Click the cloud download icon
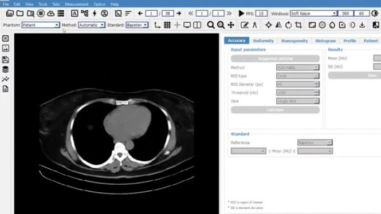This screenshot has width=381, height=214. (50, 13)
